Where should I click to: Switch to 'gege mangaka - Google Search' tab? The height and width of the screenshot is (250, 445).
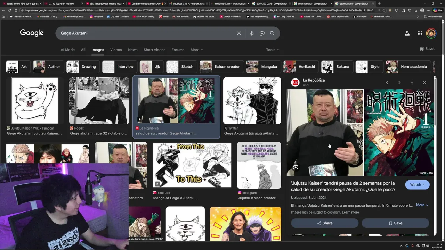click(x=313, y=3)
